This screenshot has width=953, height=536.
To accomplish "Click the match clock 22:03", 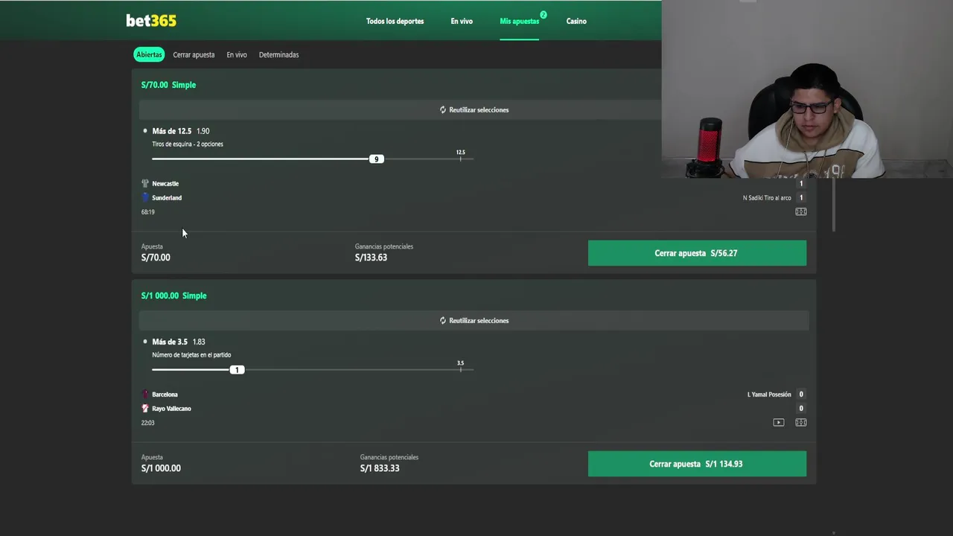I will (x=148, y=422).
